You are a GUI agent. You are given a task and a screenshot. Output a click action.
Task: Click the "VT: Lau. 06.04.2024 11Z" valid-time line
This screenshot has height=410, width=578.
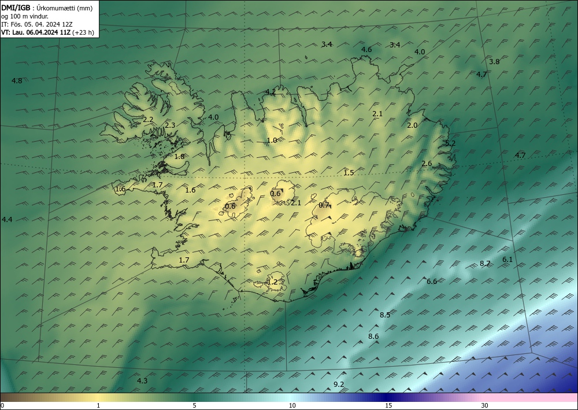36,32
